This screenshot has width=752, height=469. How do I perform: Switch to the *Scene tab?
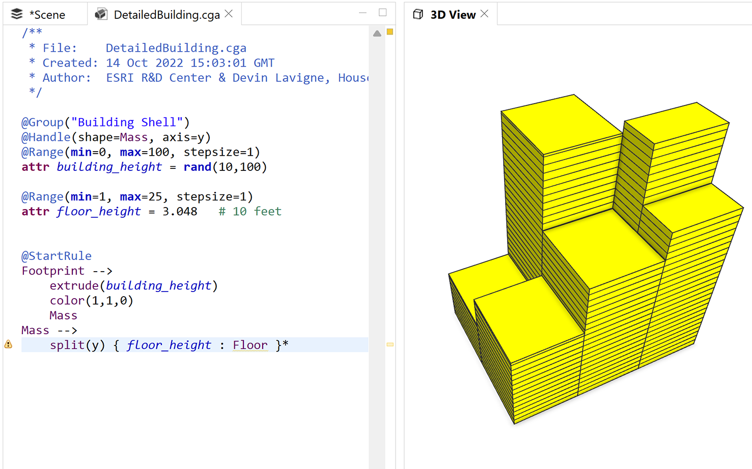coord(47,15)
